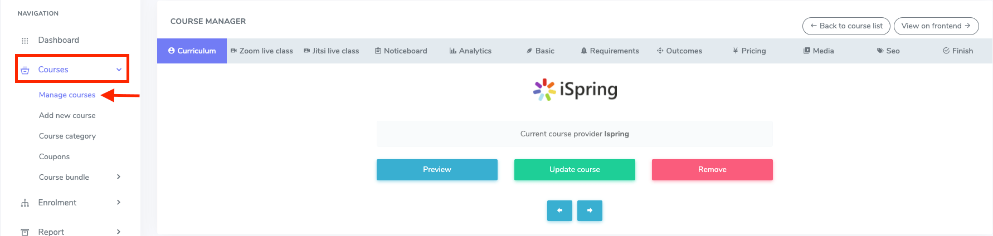This screenshot has width=993, height=236.
Task: Collapse the Courses menu chevron
Action: coord(119,70)
